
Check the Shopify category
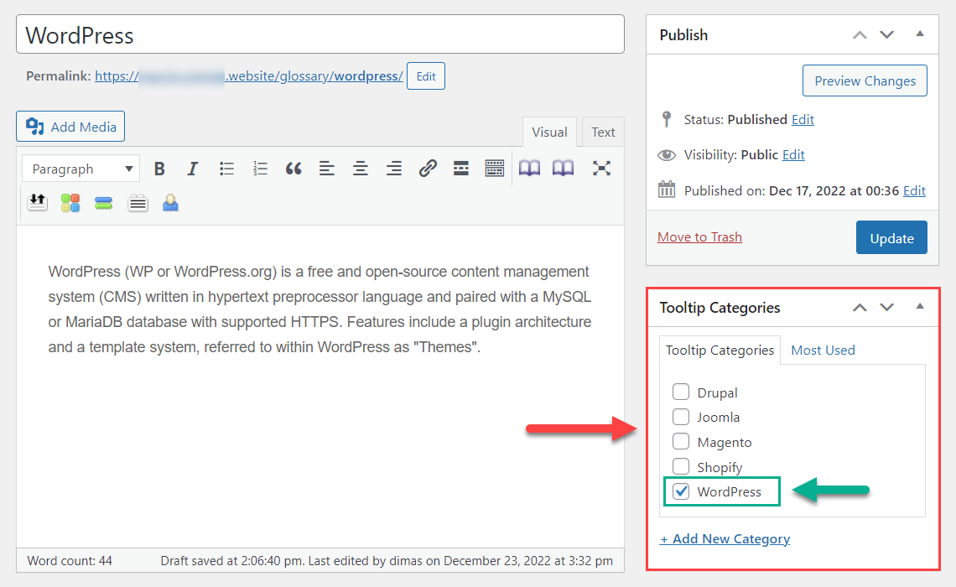click(681, 466)
